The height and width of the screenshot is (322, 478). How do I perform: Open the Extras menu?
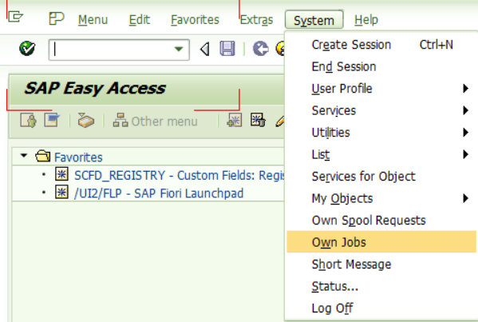(256, 20)
